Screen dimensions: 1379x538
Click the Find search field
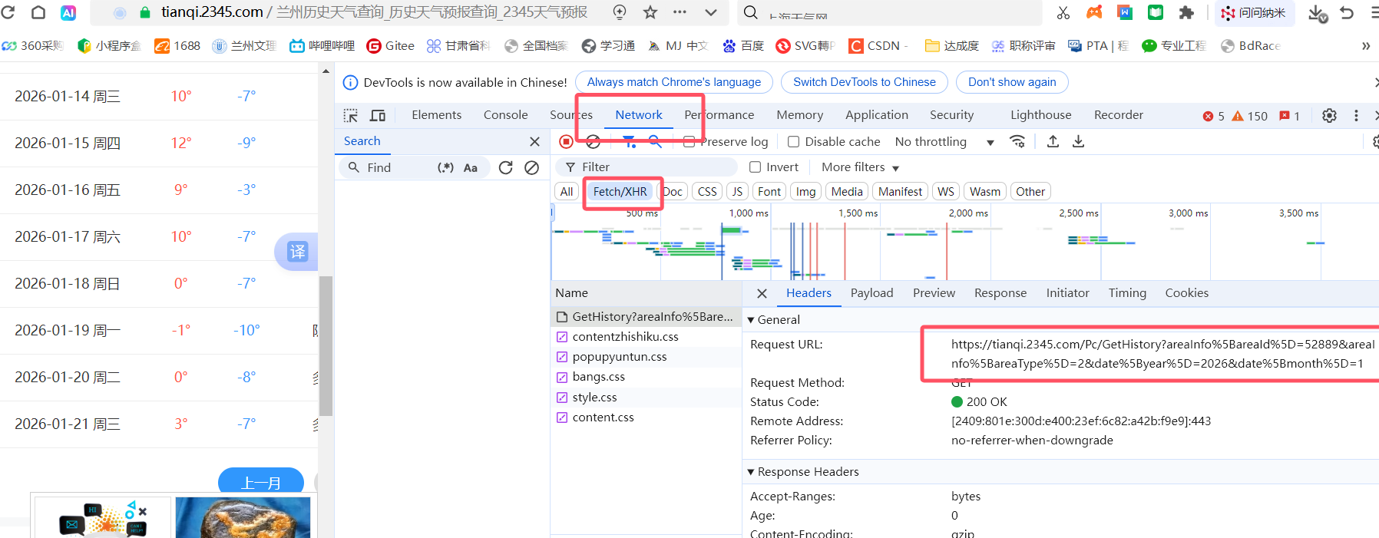[x=399, y=167]
